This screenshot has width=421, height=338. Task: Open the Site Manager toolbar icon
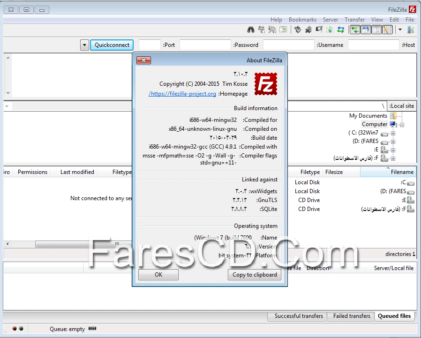tap(411, 30)
